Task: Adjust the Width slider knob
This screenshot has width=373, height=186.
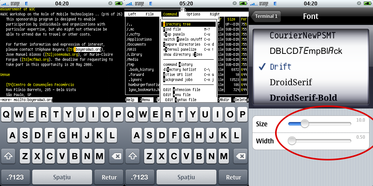Action: coord(292,141)
